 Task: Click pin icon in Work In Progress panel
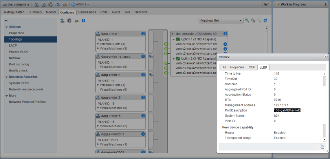pos(325,4)
